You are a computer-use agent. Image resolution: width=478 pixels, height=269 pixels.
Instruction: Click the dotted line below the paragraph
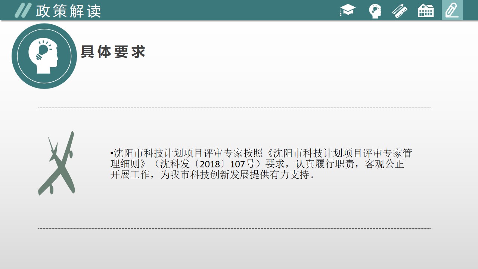point(234,228)
